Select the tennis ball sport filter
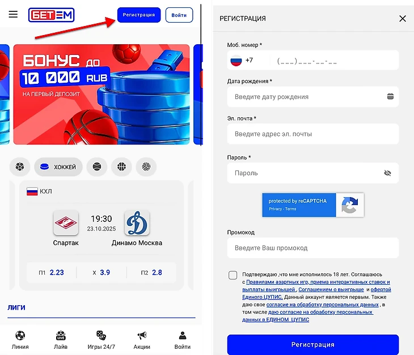This screenshot has width=414, height=355. (97, 166)
